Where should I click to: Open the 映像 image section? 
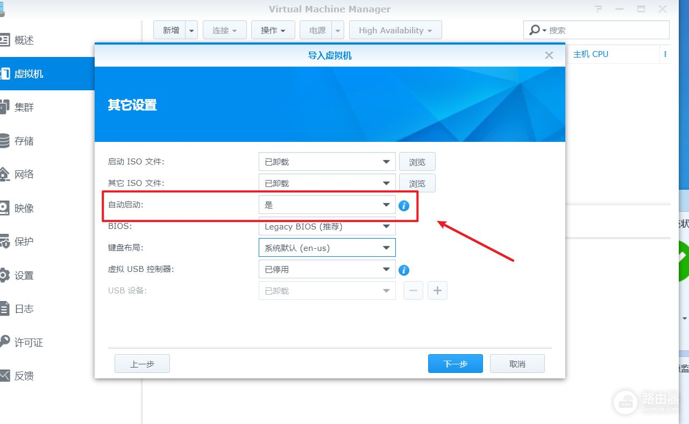pos(47,208)
